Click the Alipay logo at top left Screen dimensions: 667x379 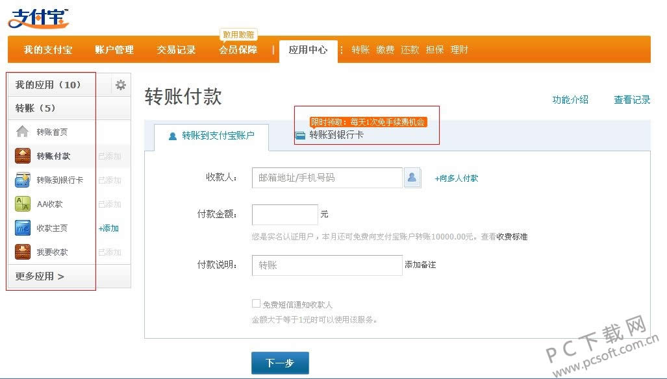click(x=38, y=18)
